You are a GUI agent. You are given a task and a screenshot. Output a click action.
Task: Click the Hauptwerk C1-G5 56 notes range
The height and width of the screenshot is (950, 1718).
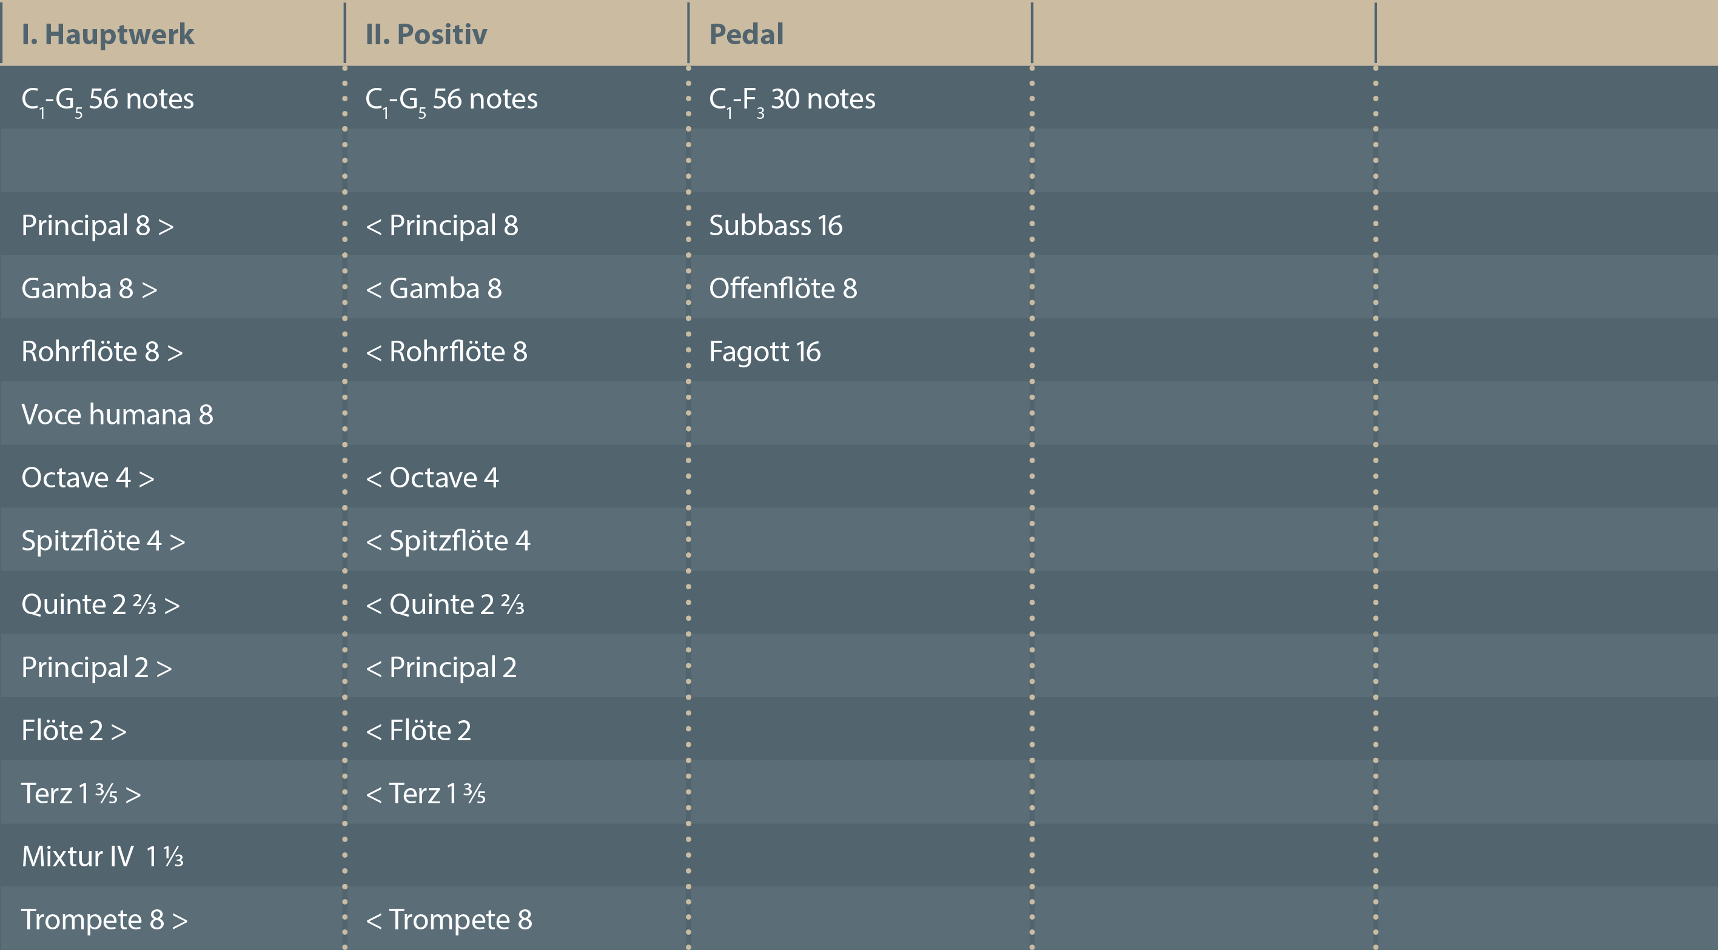[x=107, y=99]
